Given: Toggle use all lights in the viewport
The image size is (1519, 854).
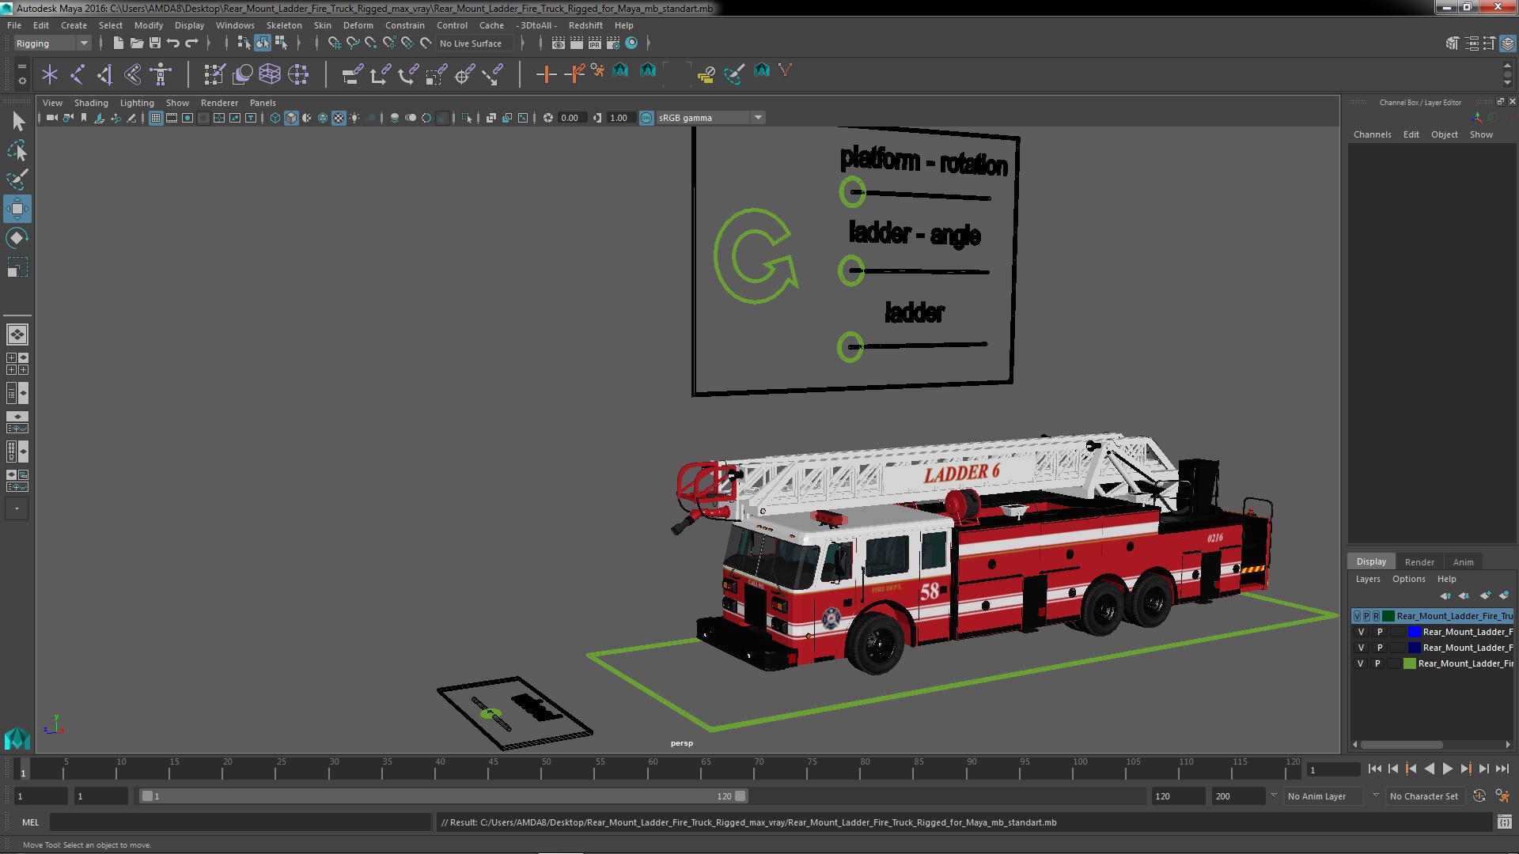Looking at the screenshot, I should click(354, 118).
